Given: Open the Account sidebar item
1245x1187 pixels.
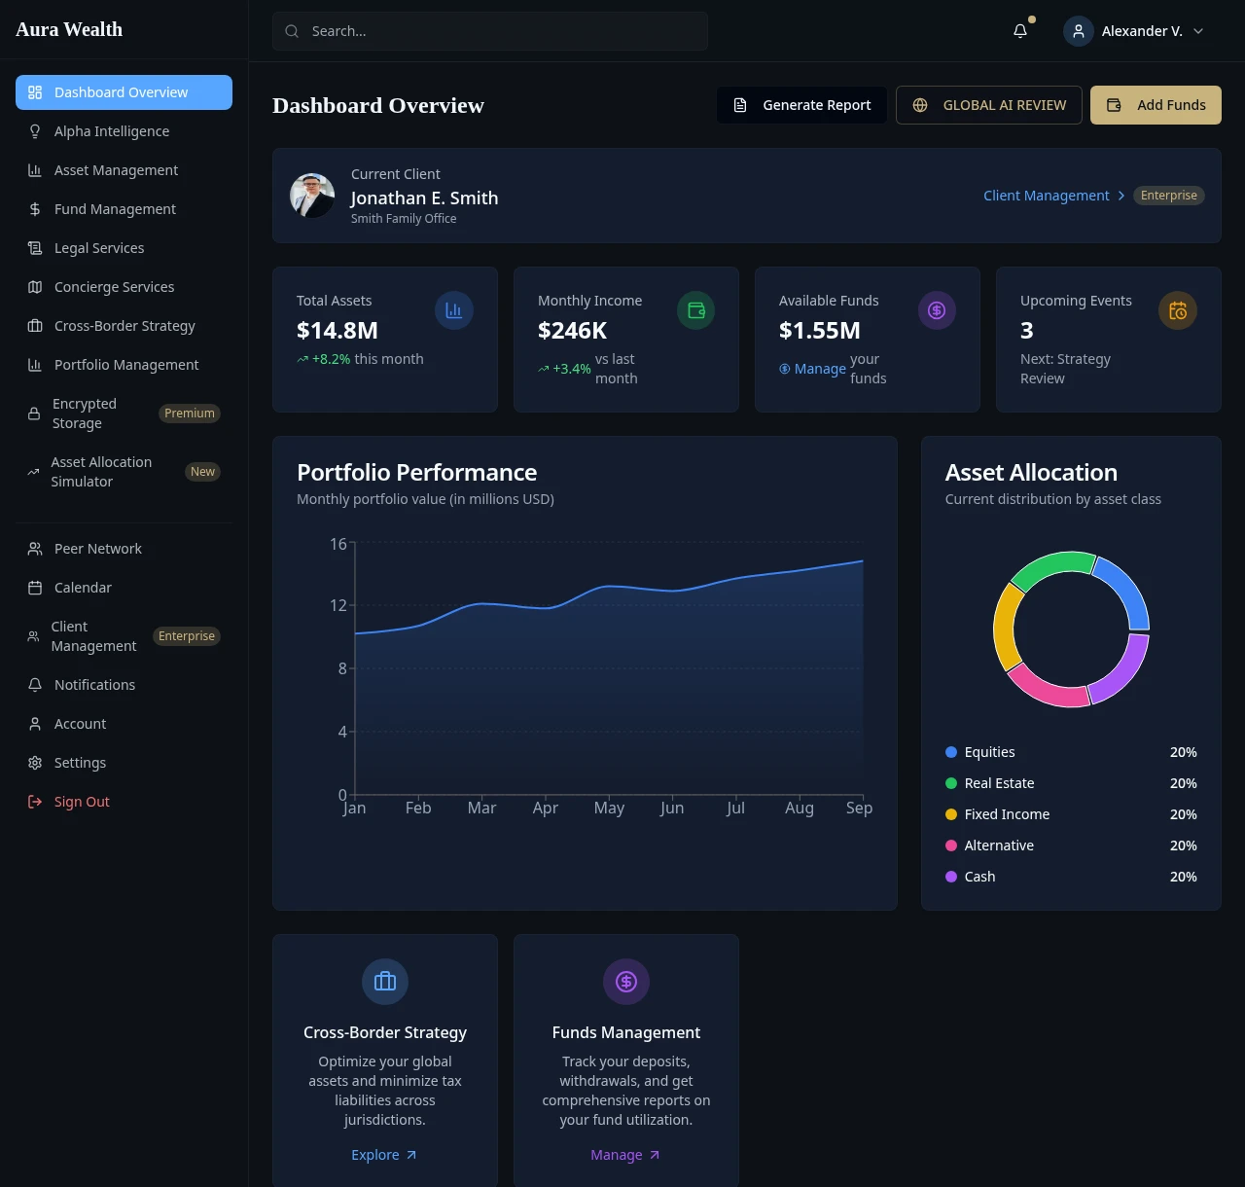Looking at the screenshot, I should 124,724.
